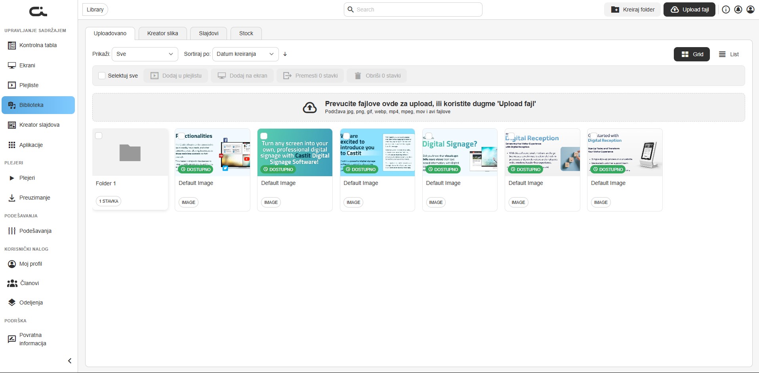759x373 pixels.
Task: Click IMAGE tag under Functionalities card
Action: 189,202
